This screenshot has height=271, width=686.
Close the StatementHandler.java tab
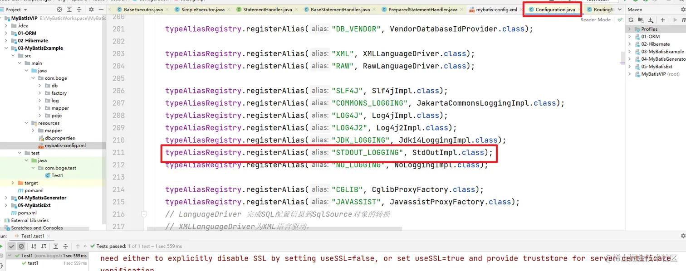[296, 10]
